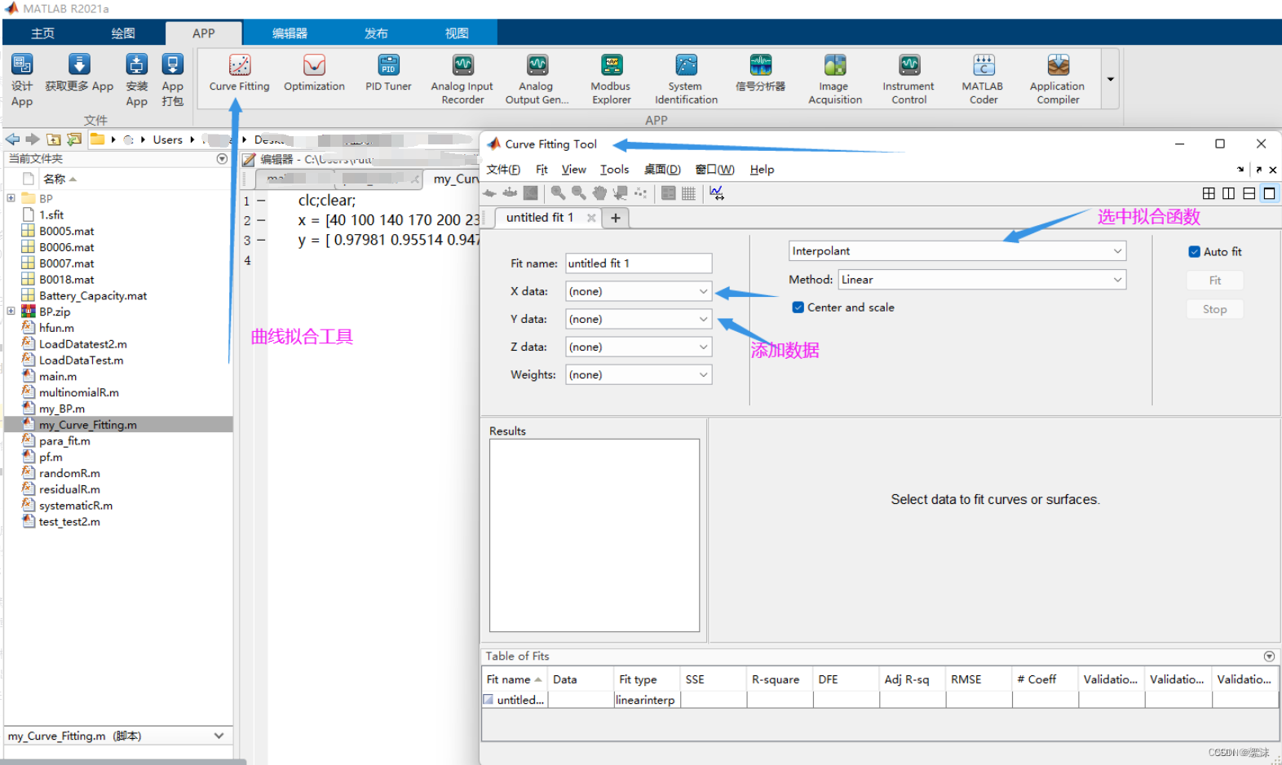The height and width of the screenshot is (765, 1282).
Task: Open the signal analyzer (信号分析器) app
Action: (760, 73)
